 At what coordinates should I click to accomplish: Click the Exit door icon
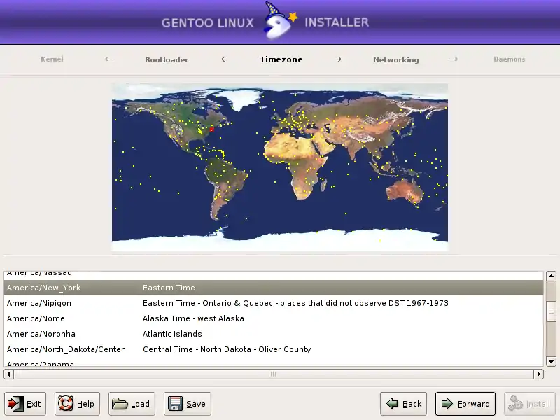(16, 404)
